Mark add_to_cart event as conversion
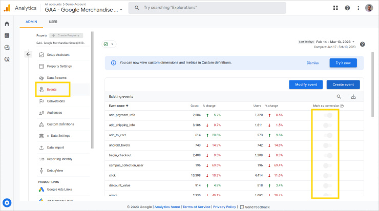Viewport: 379px width, 211px height. (327, 135)
